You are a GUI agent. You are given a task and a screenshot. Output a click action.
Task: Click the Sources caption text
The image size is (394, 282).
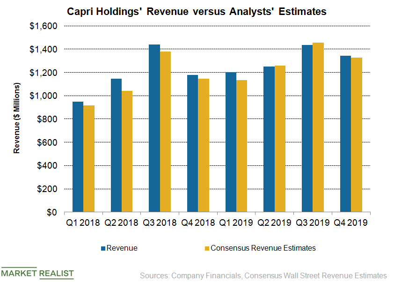click(263, 276)
